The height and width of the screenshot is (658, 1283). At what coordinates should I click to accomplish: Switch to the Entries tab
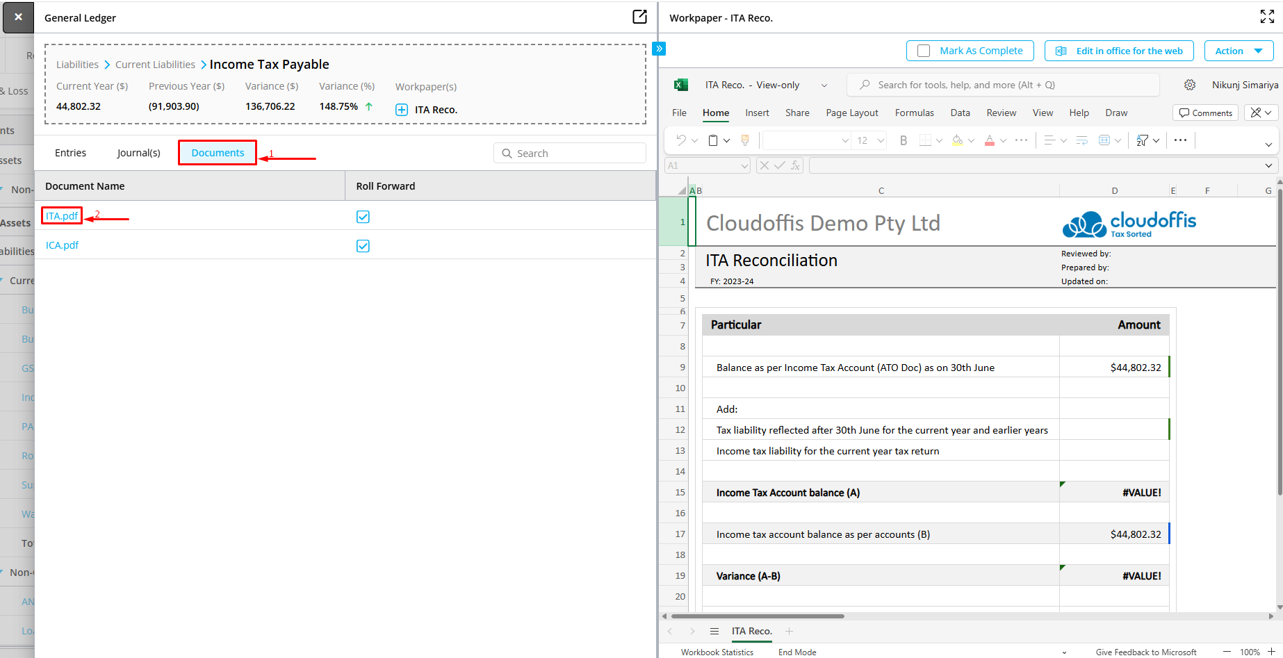[x=70, y=153]
